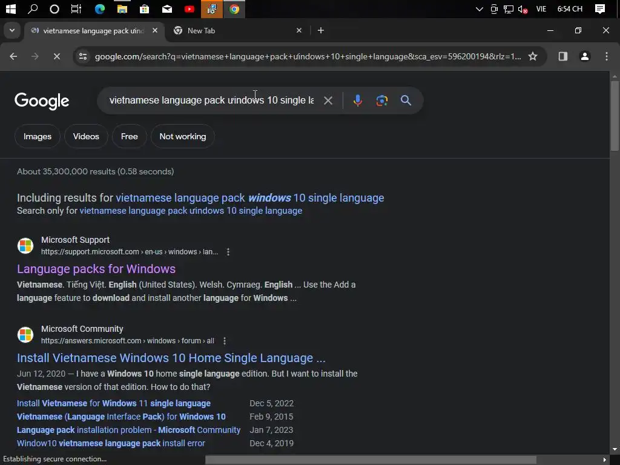Switch VIE input language indicator
This screenshot has height=465, width=620.
click(x=541, y=8)
